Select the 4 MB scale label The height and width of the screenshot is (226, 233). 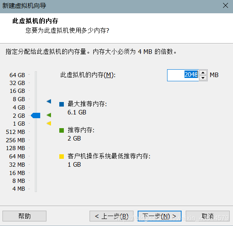click(x=19, y=189)
